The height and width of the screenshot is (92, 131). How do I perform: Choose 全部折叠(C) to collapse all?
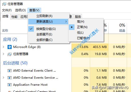pos(48,40)
